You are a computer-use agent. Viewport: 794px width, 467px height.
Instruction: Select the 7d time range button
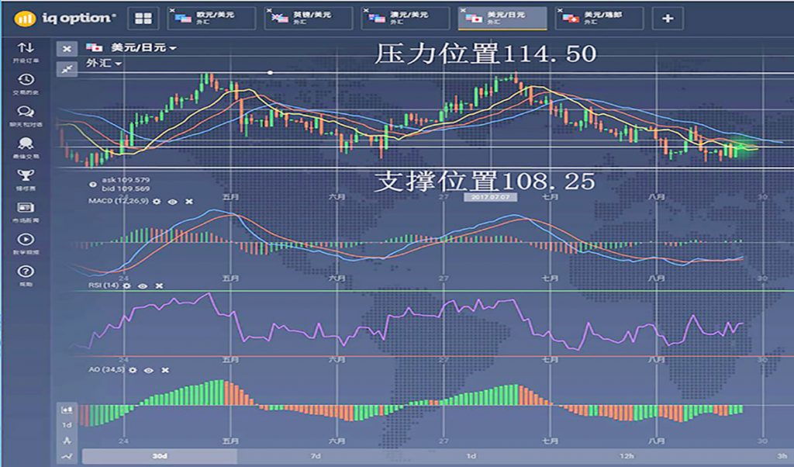click(x=316, y=456)
